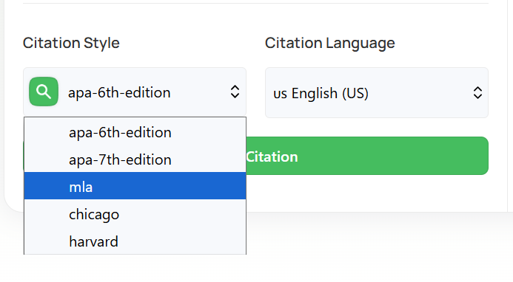The height and width of the screenshot is (282, 513).
Task: Click the 'English (US)' text in language select
Action: 330,93
